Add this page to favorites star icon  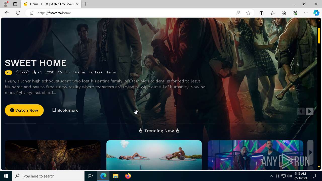[x=248, y=13]
